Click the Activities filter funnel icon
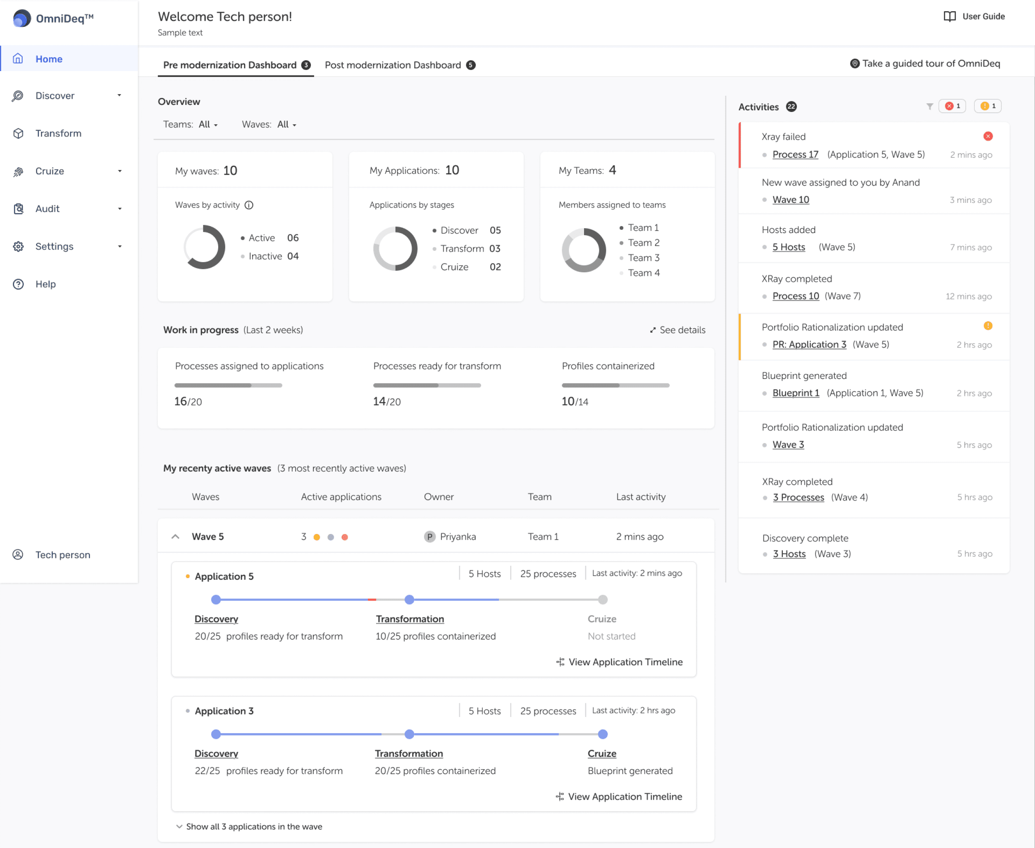Screen dimensions: 1035x848 coord(930,107)
